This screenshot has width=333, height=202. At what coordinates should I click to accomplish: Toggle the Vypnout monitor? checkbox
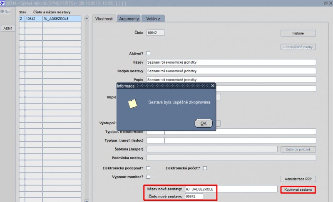coord(149,177)
